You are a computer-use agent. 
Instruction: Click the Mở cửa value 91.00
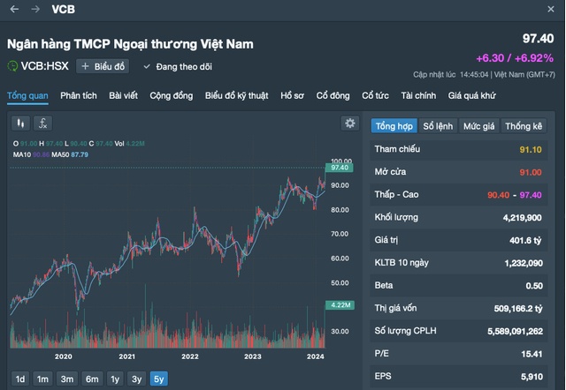coord(531,172)
